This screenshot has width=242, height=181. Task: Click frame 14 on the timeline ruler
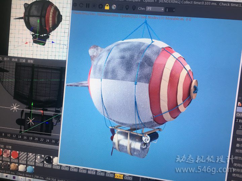point(19,137)
